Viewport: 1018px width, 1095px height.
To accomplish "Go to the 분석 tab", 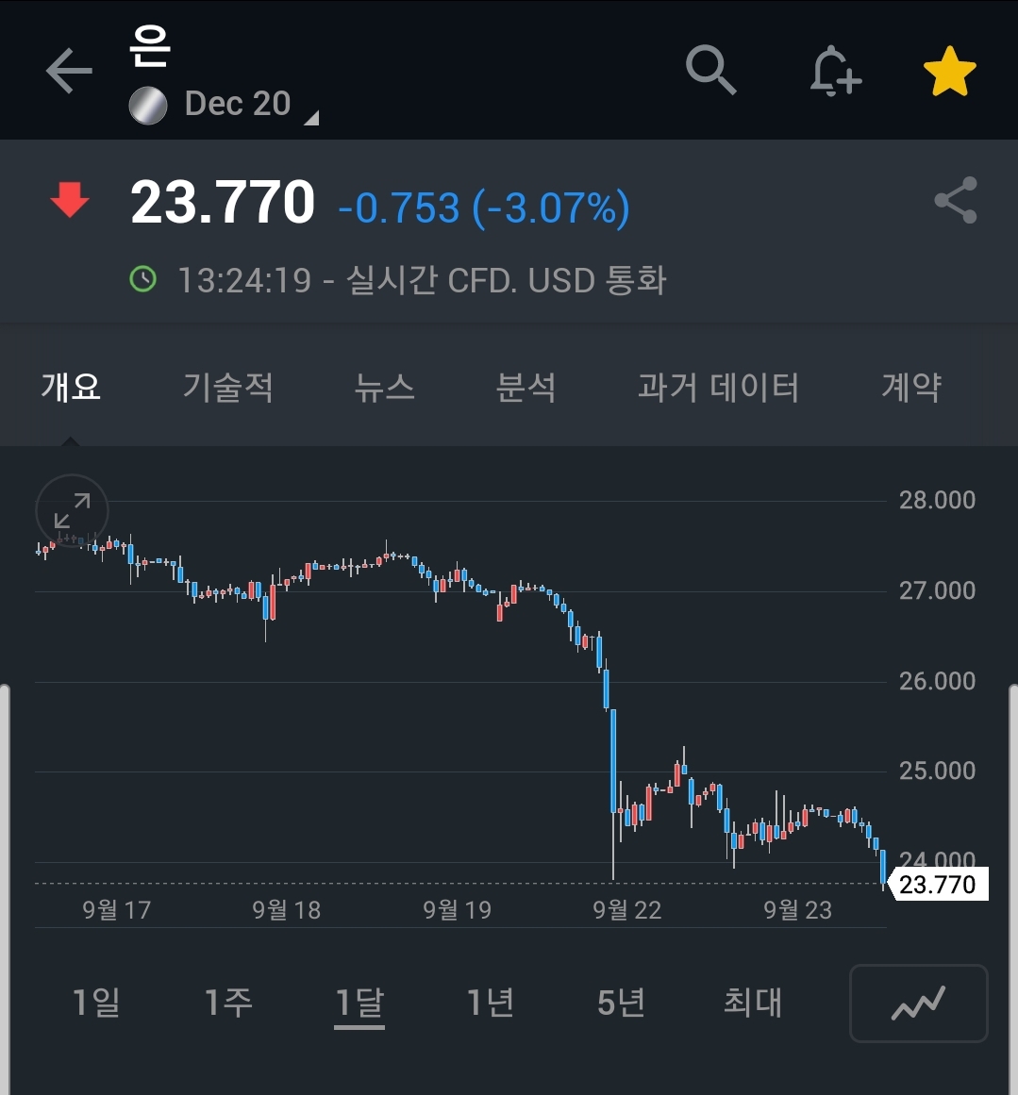I will coord(526,387).
